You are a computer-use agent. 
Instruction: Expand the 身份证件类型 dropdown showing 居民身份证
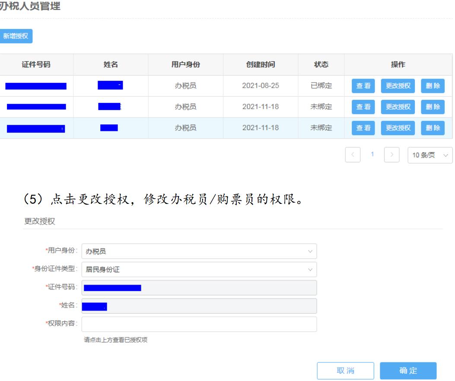[199, 270]
